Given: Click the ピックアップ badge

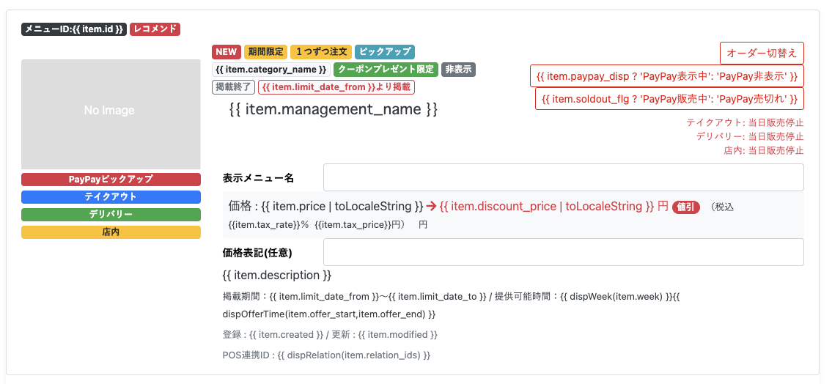Looking at the screenshot, I should (385, 52).
